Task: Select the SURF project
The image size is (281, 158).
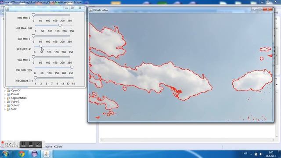Action: coord(14,109)
